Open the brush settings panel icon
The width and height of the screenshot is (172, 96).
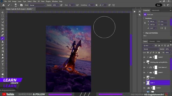point(21,5)
